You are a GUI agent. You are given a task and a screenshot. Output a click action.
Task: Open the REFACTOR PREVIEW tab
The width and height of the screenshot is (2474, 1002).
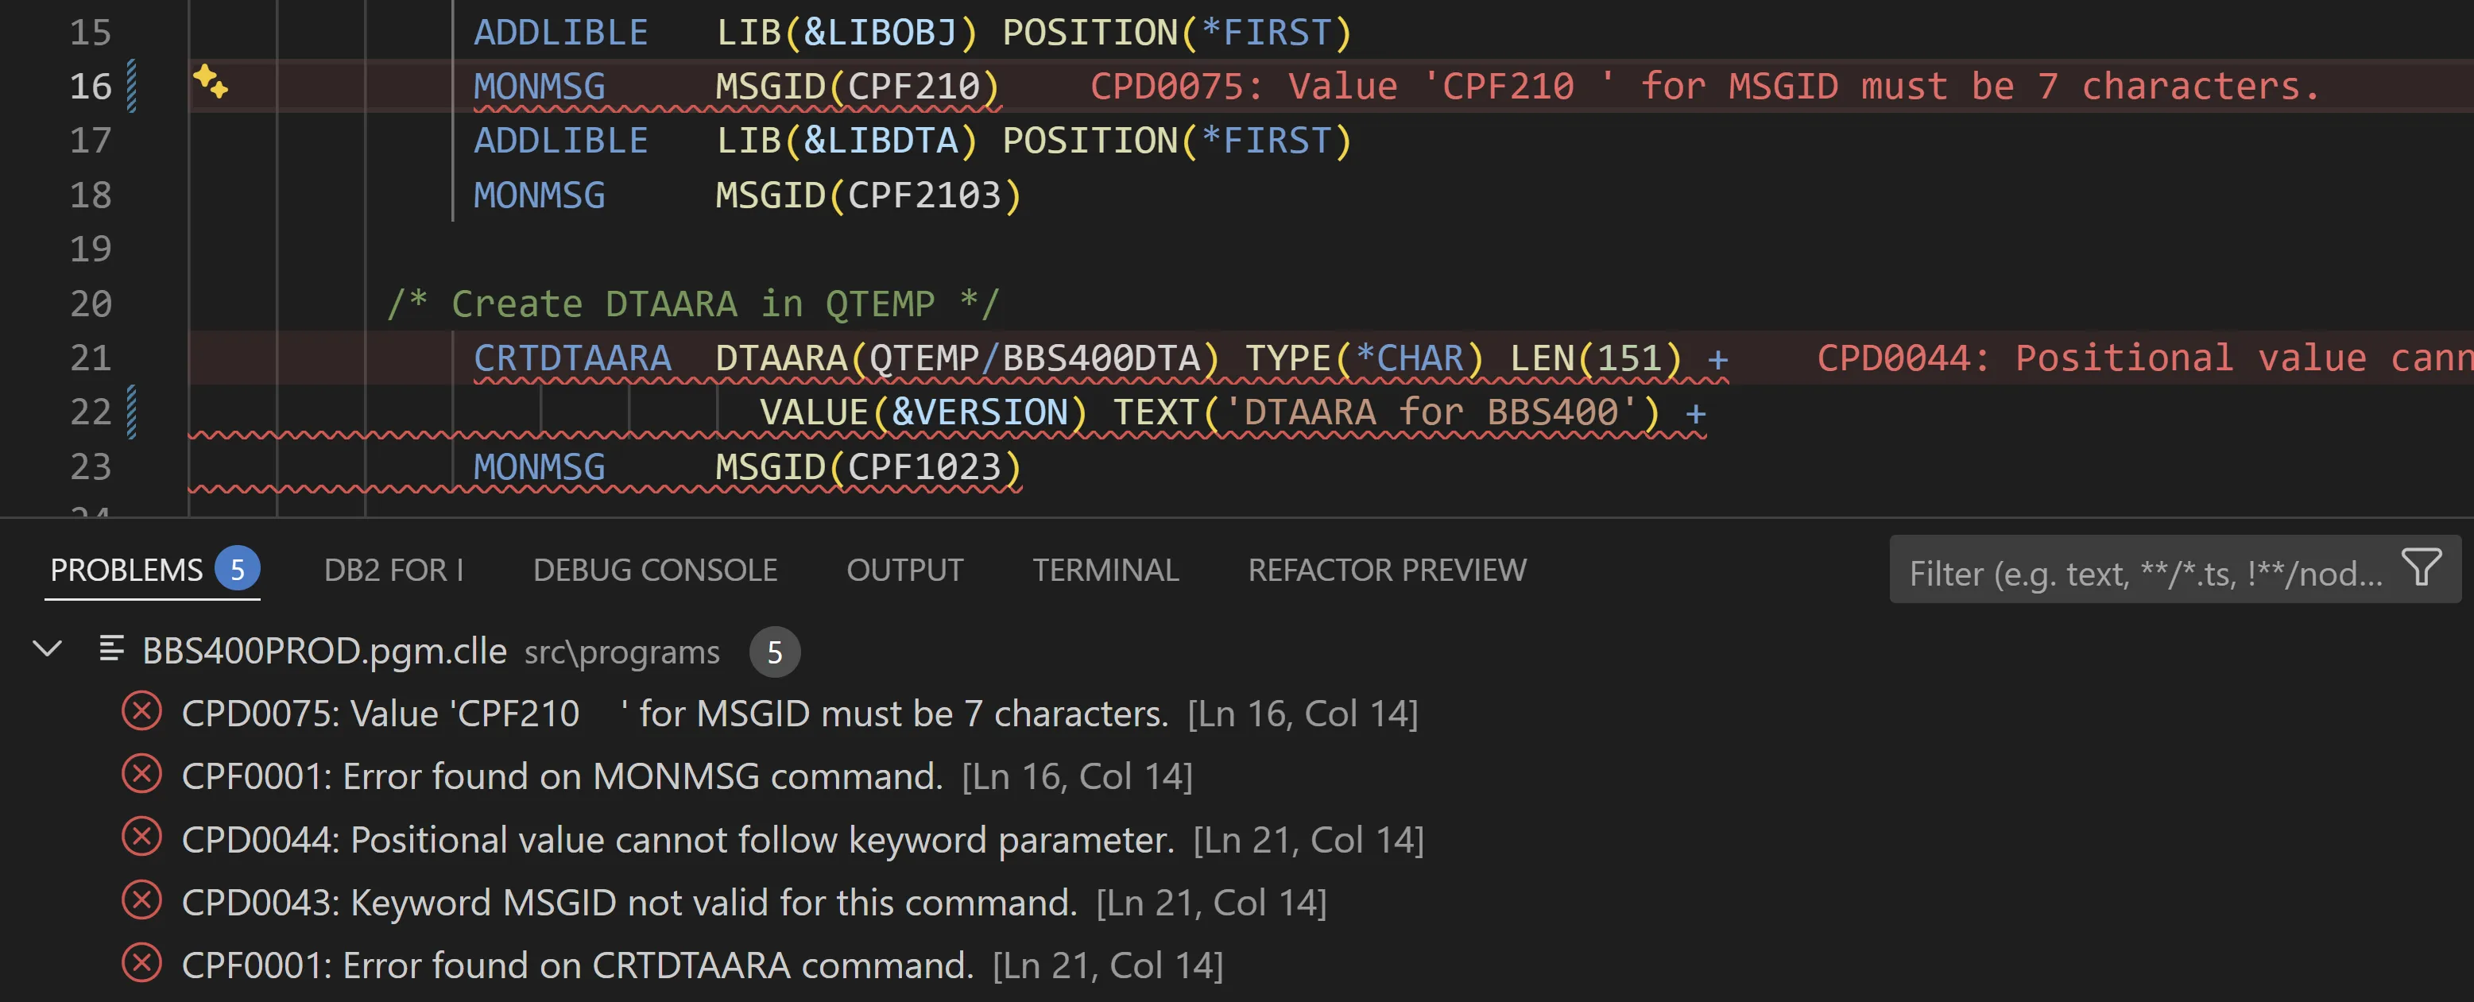pyautogui.click(x=1387, y=569)
